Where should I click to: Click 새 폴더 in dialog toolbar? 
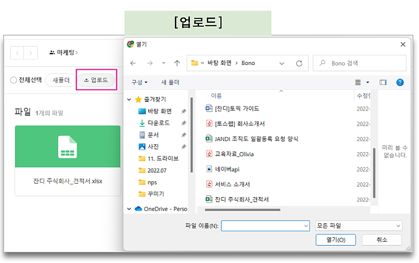(171, 82)
